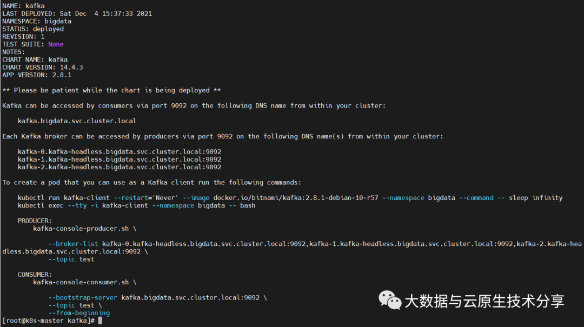The width and height of the screenshot is (584, 327).
Task: Click the kafka.bigdata.svc.cluster.local DNS name line
Action: (77, 121)
